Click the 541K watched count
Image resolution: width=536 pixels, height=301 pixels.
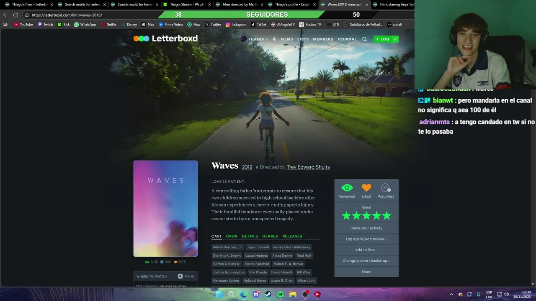pyautogui.click(x=152, y=262)
